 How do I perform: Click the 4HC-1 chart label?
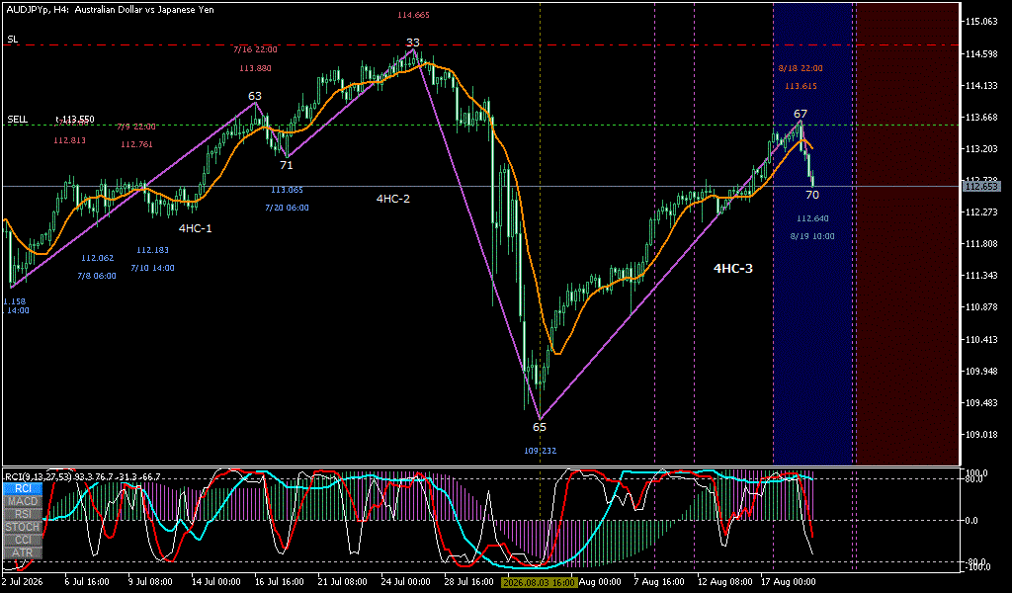point(195,228)
